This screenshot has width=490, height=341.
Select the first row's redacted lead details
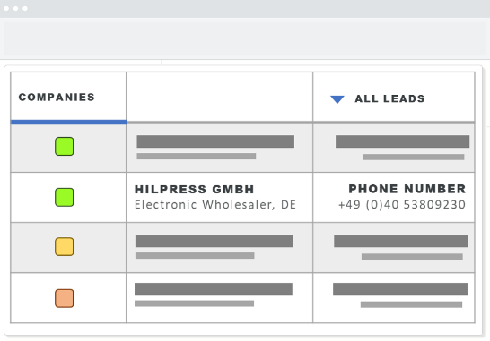tap(402, 141)
